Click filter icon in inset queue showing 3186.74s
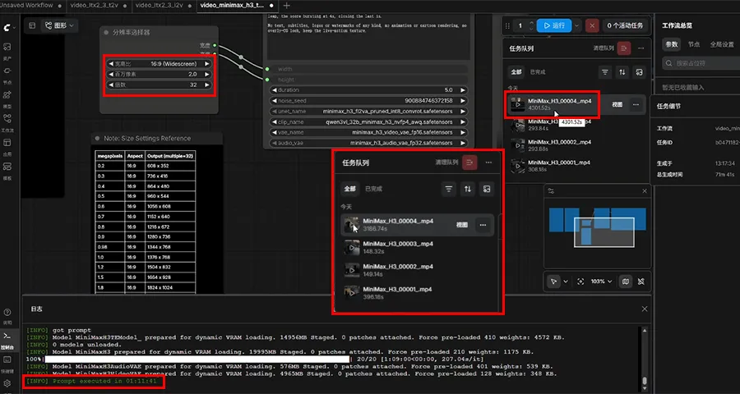The image size is (740, 394). coord(448,189)
